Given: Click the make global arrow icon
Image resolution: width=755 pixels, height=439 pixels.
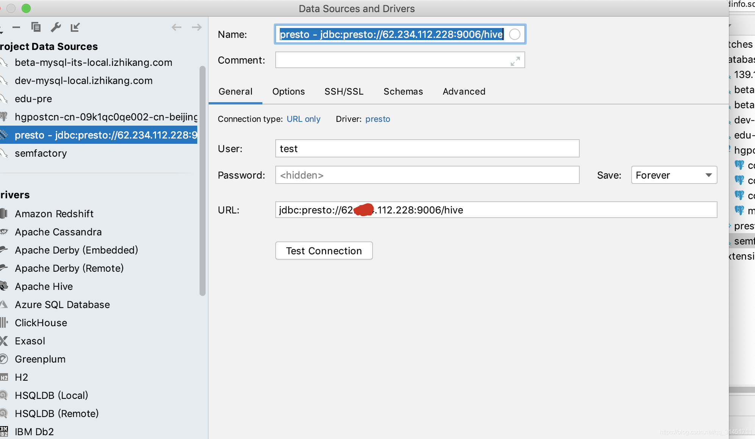Looking at the screenshot, I should click(75, 27).
